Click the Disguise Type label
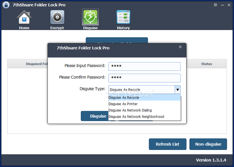Screen dimensions: 234x167 click(92, 89)
